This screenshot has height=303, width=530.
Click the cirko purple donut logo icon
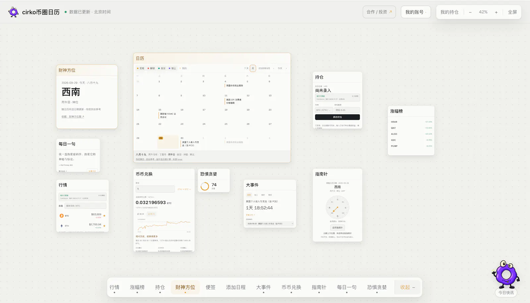click(x=13, y=12)
